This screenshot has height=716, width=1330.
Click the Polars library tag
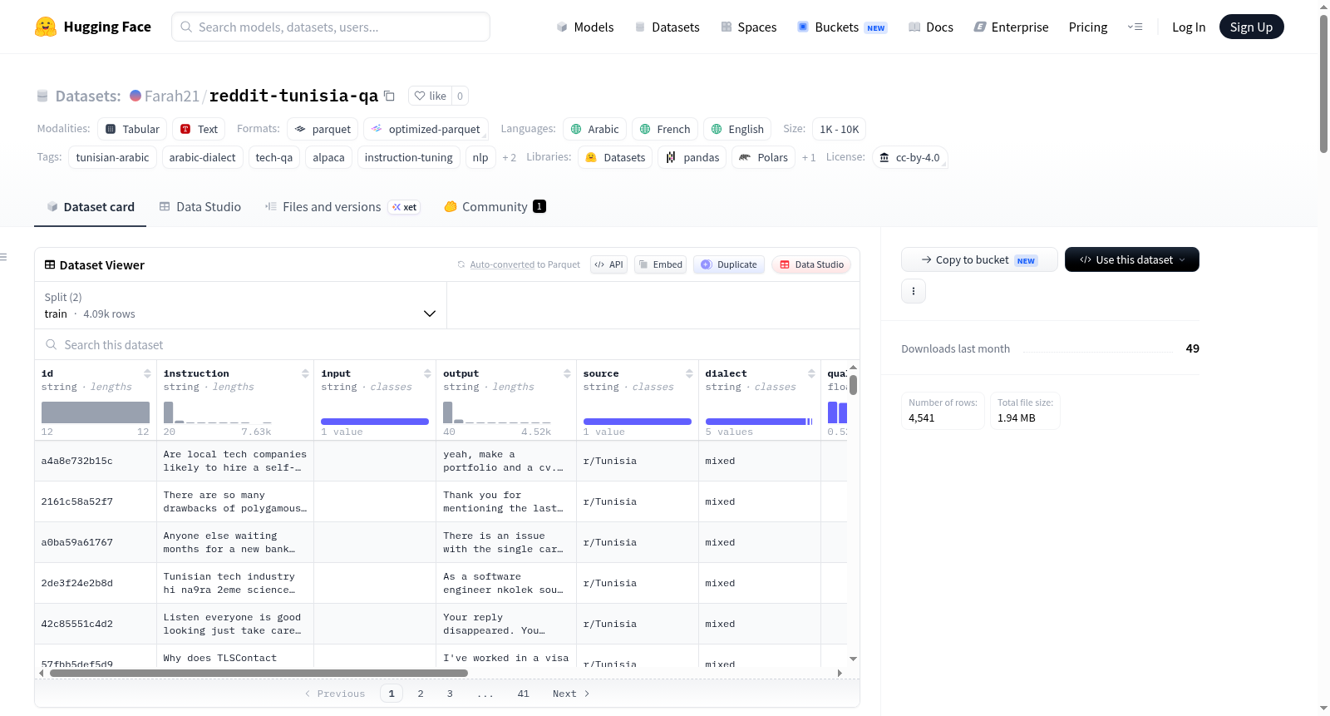pyautogui.click(x=763, y=157)
